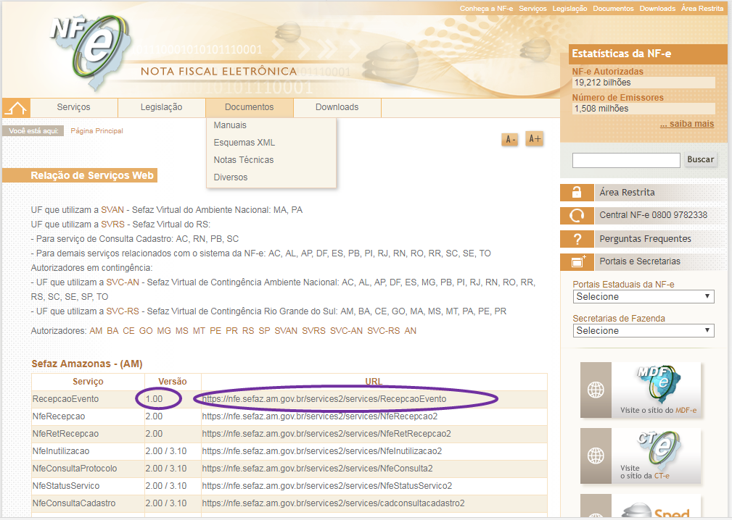Jump to SP in Autorizadores list
This screenshot has height=520, width=732.
[264, 331]
